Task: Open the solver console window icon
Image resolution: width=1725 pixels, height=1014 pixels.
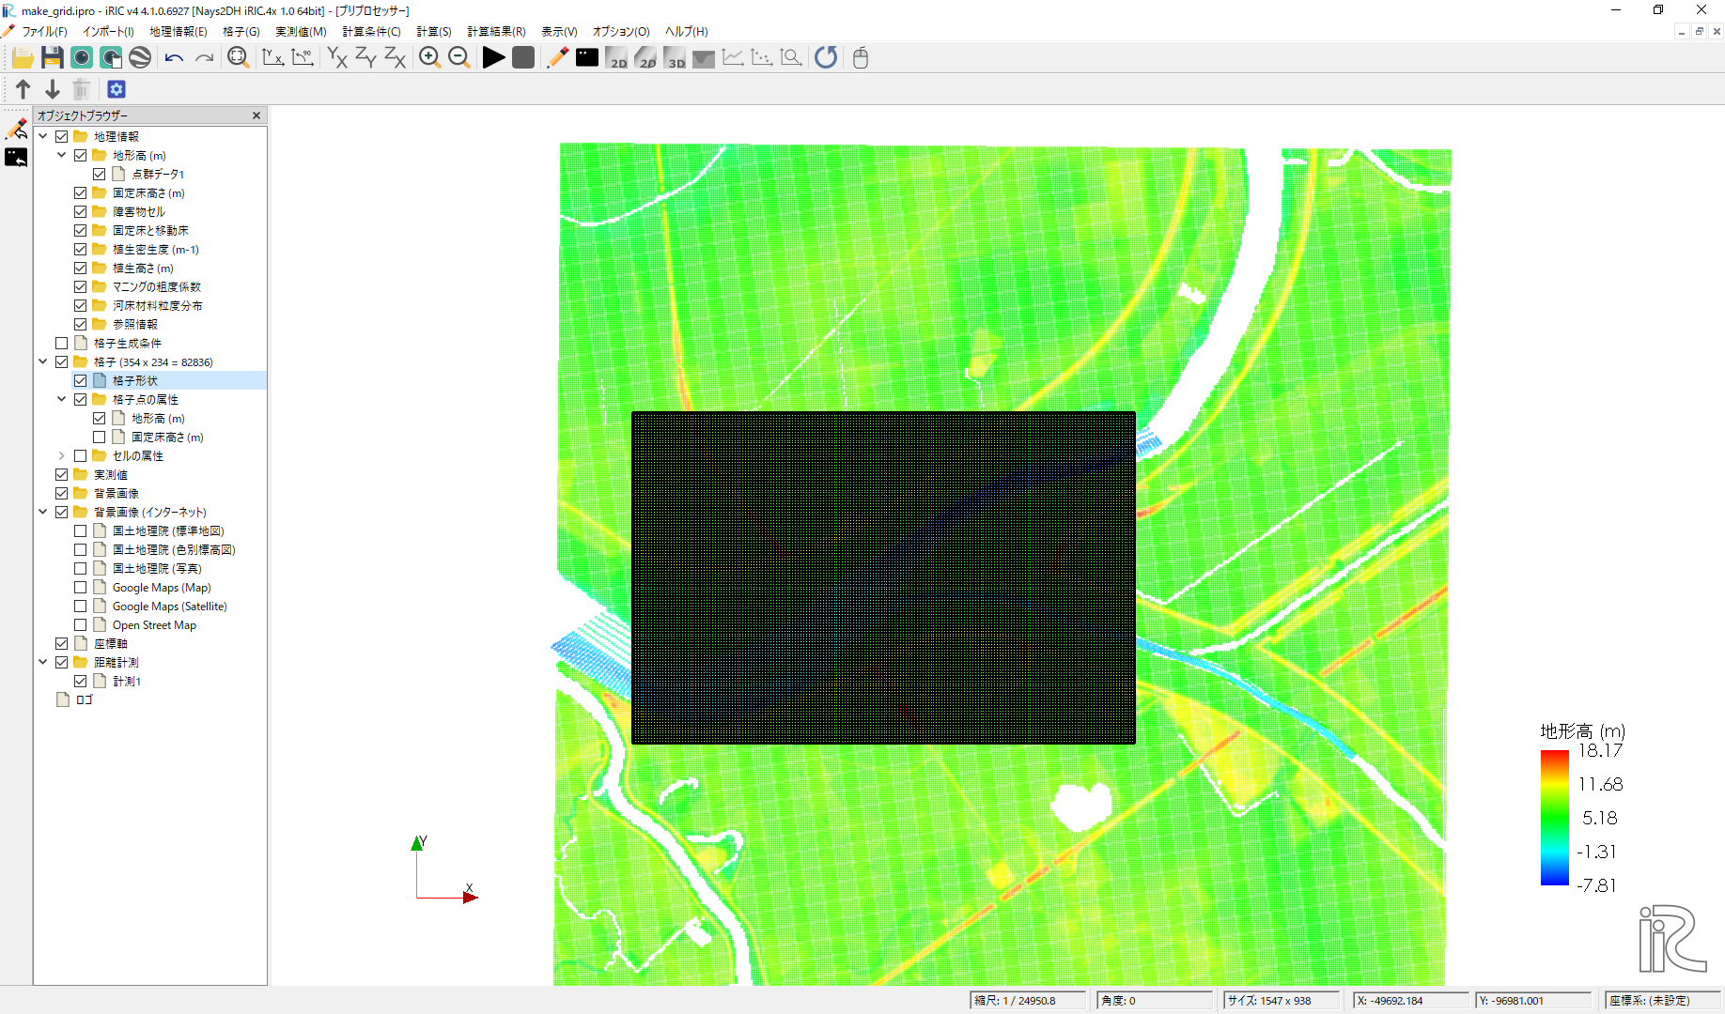Action: tap(587, 58)
